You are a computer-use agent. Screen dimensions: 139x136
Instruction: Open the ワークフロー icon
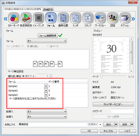(100, 18)
